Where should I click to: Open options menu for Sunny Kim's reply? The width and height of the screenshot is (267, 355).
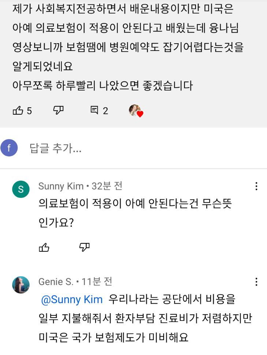(x=256, y=186)
